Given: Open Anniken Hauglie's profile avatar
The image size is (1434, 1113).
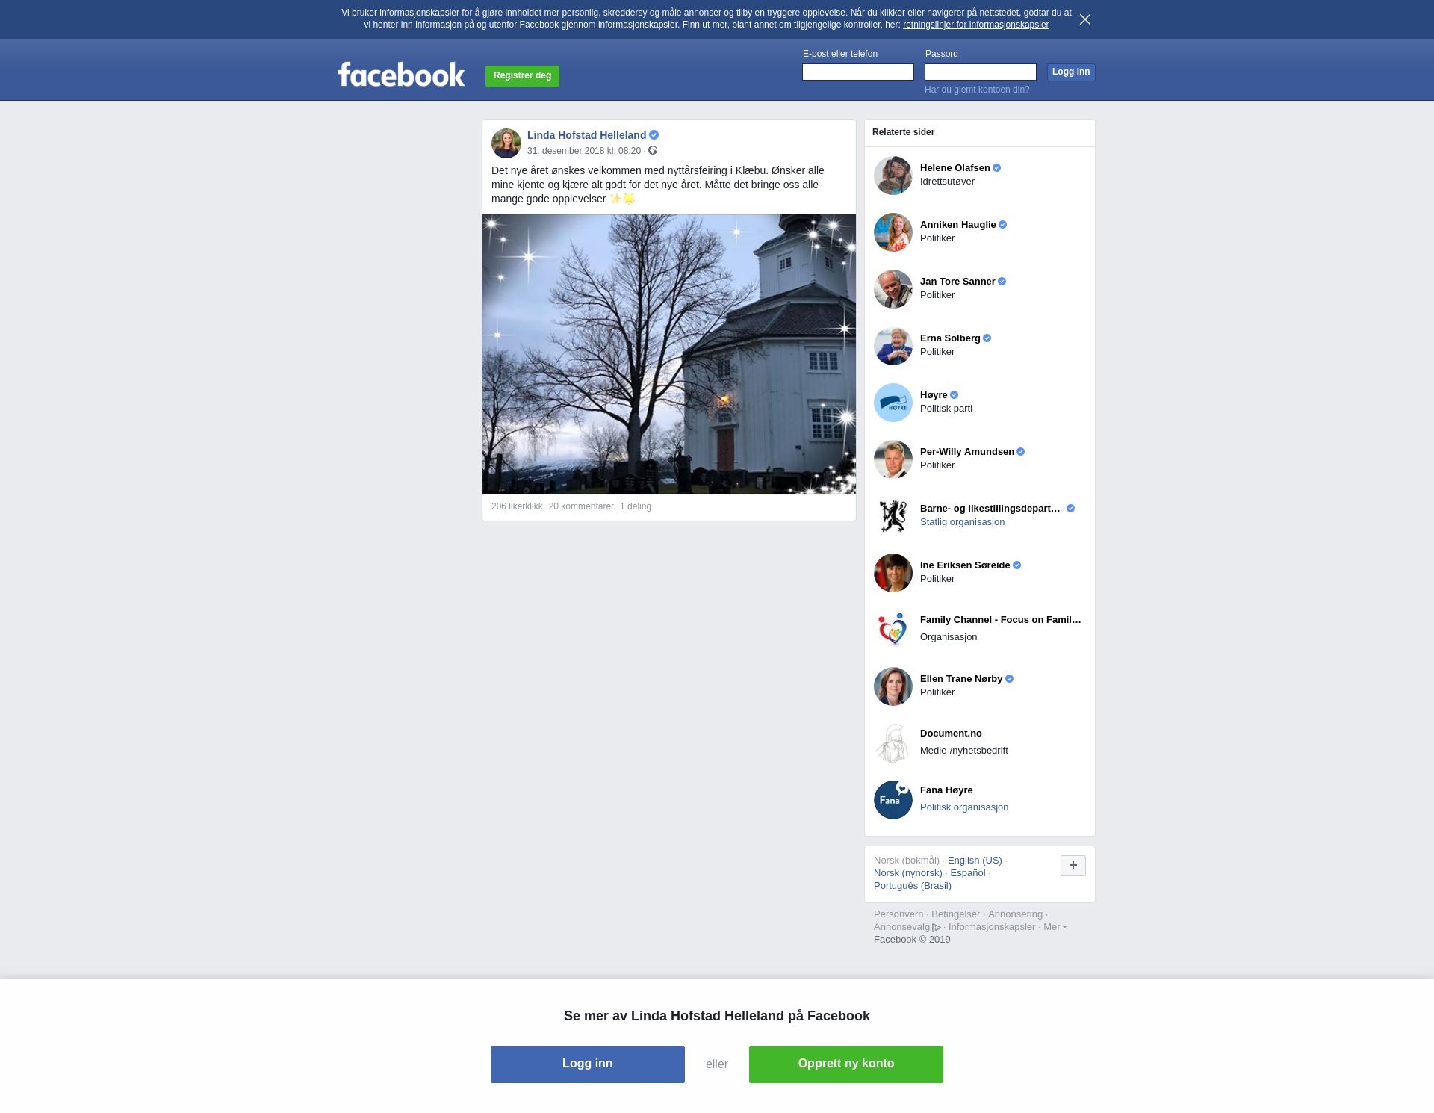Looking at the screenshot, I should click(x=893, y=232).
